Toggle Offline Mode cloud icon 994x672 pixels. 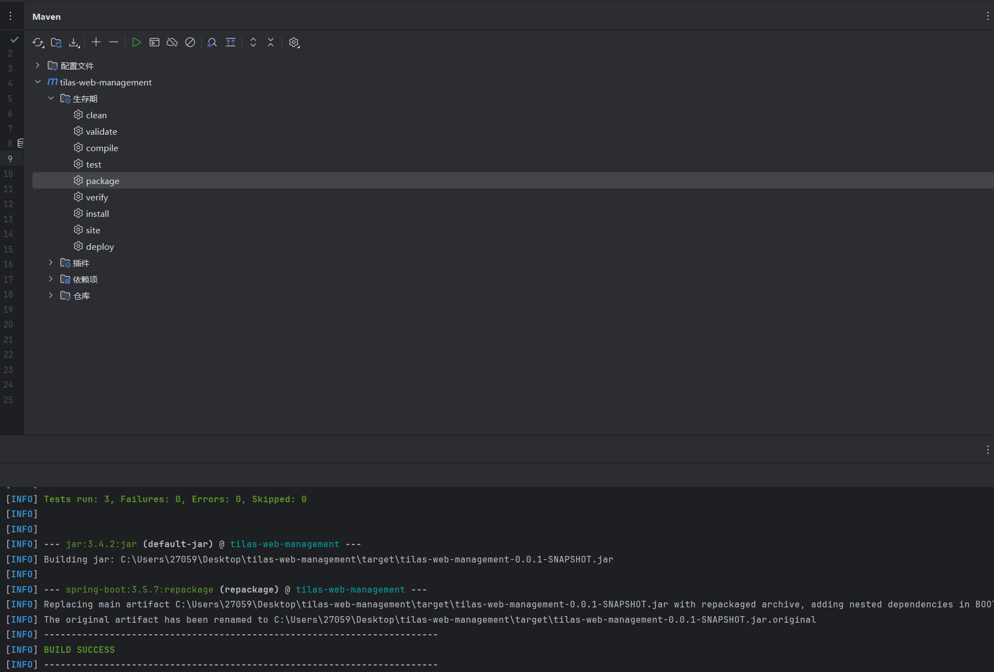[x=172, y=42]
